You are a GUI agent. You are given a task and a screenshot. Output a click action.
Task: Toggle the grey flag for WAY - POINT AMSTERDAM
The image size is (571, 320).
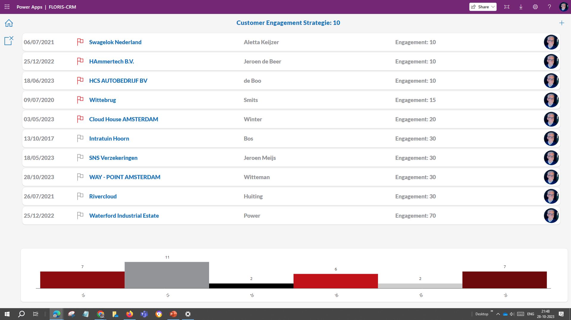[80, 177]
